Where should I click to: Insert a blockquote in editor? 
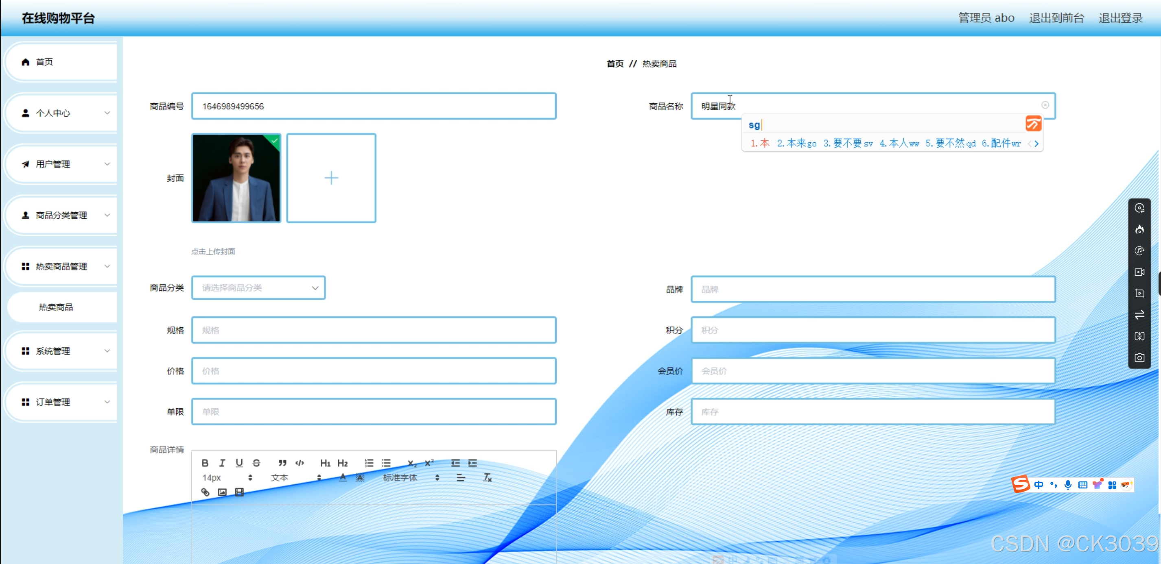(282, 463)
